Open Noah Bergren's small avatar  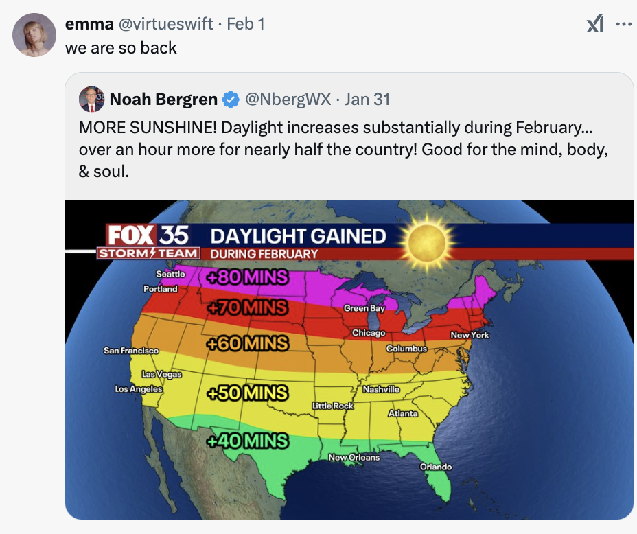point(92,99)
